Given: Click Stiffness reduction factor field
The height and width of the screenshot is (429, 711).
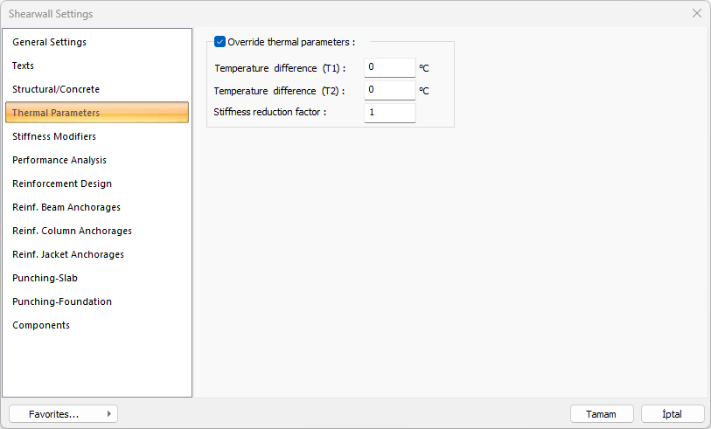Looking at the screenshot, I should [x=389, y=113].
